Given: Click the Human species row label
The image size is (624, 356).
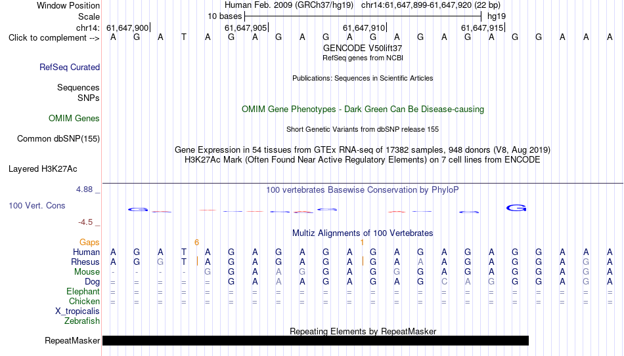Looking at the screenshot, I should coord(86,252).
